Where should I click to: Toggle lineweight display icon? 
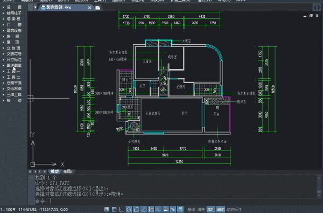[165, 209]
